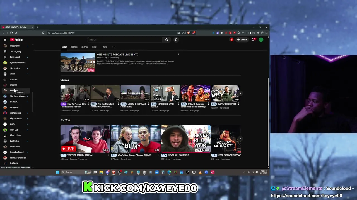Go to YouTube home via logo
357x200 pixels.
[x=17, y=40]
